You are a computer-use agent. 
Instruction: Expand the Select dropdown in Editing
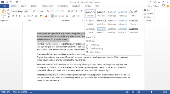point(148,17)
